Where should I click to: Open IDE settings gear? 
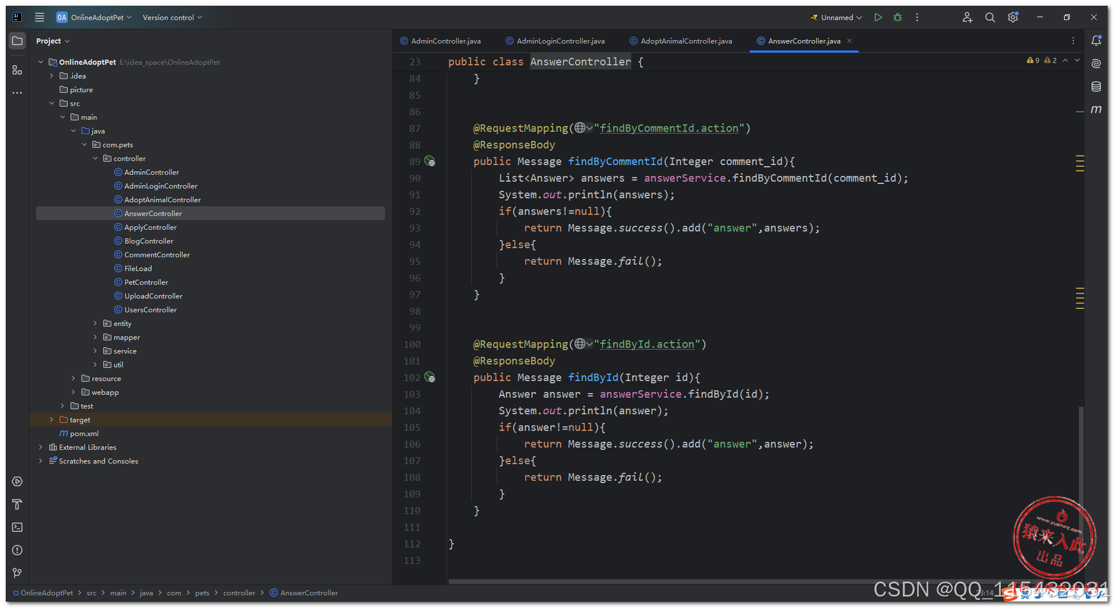(1013, 17)
